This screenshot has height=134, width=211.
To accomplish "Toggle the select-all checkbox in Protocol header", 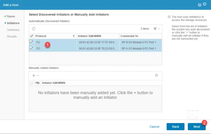I will click(32, 36).
